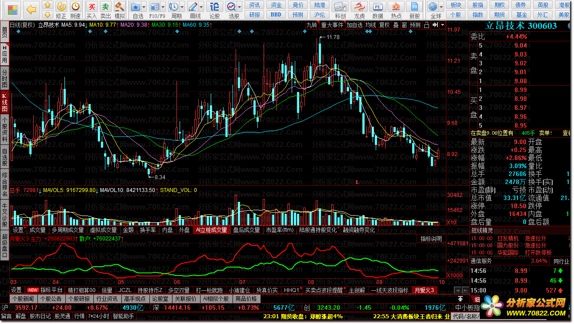Click the 指标说明 indicator description button
This screenshot has width=574, height=324.
431,239
